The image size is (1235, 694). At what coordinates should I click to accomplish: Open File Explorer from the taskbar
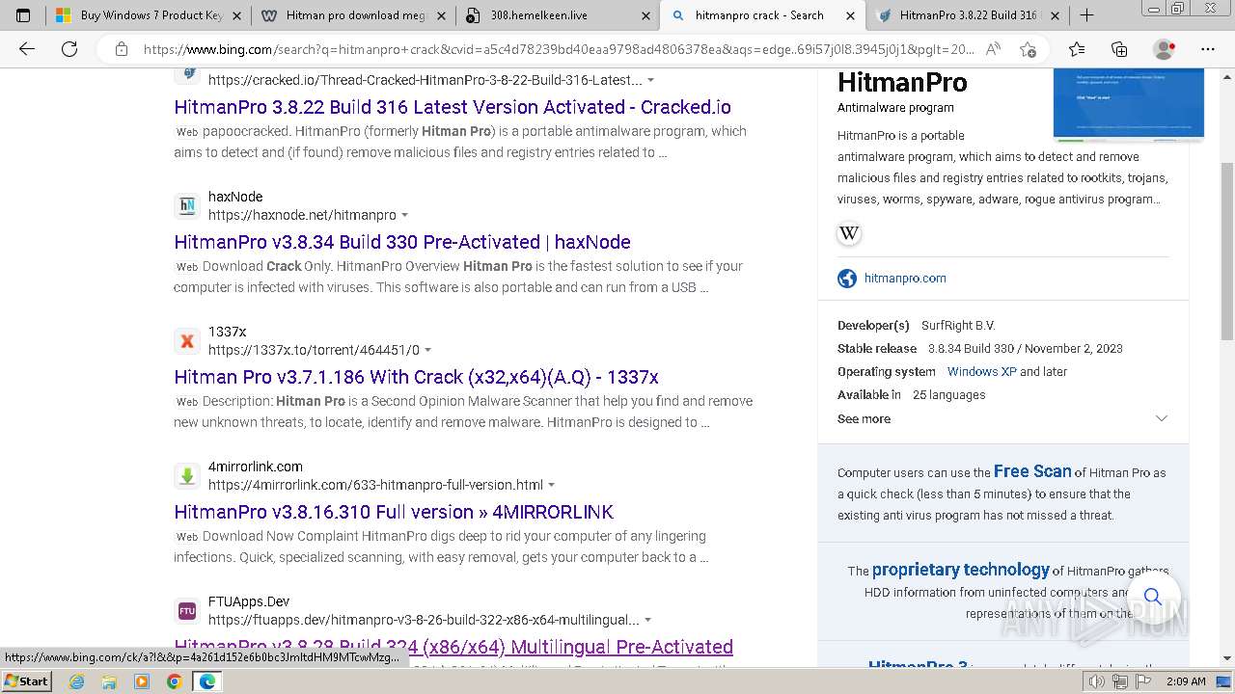[109, 681]
